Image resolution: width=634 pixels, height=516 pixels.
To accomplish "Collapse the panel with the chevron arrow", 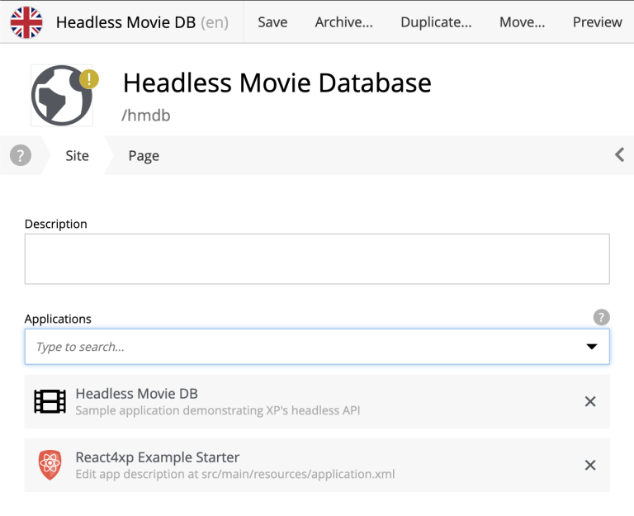I will point(619,155).
